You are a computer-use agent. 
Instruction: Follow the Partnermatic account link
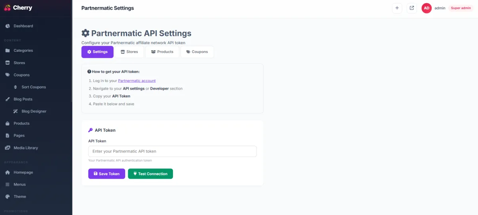[x=137, y=81]
